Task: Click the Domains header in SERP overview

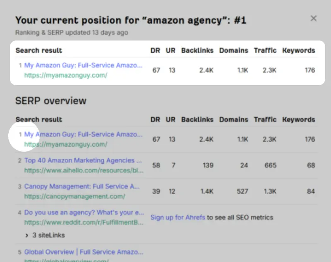Action: 234,119
